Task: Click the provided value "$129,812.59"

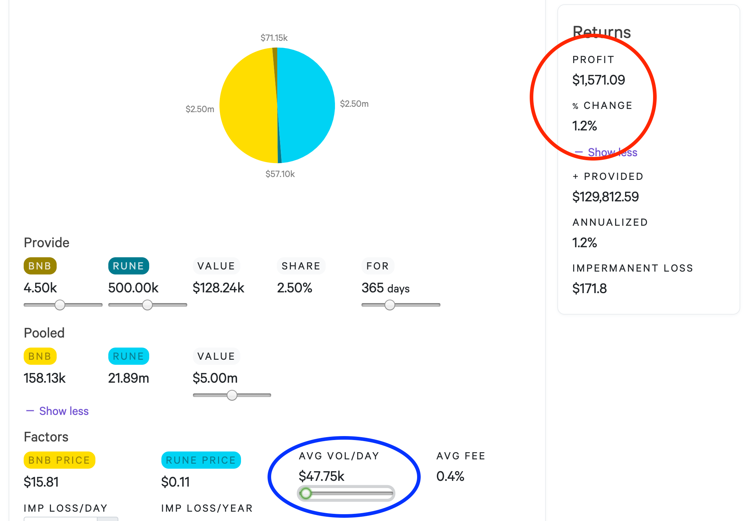Action: click(x=605, y=197)
